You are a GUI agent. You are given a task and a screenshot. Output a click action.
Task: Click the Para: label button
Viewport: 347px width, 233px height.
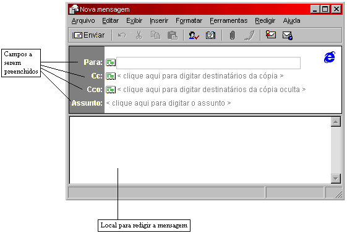[93, 62]
